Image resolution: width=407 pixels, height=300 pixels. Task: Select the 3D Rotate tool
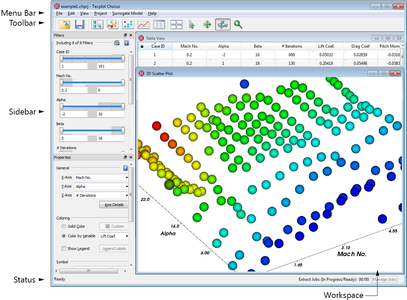click(223, 24)
